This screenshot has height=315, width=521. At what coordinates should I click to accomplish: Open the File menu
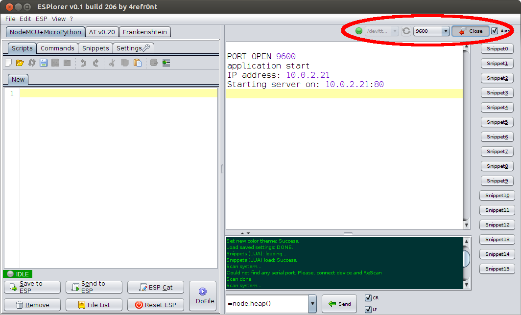coord(10,19)
